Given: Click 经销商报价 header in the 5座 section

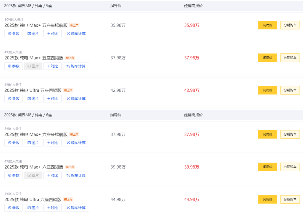Looking at the screenshot, I should coord(193,6).
